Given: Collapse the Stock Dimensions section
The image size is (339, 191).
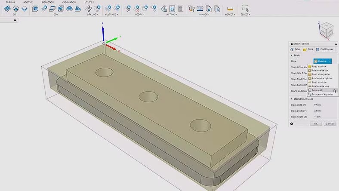Looking at the screenshot, I should 291,99.
